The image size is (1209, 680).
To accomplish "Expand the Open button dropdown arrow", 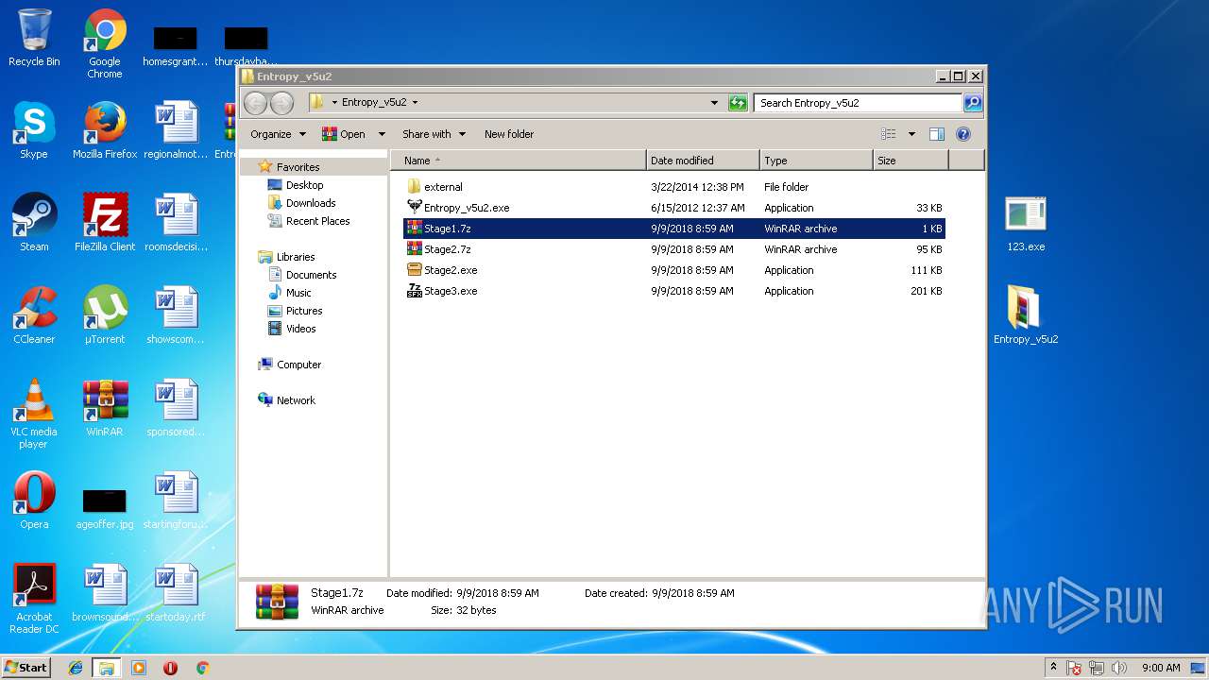I will click(382, 134).
